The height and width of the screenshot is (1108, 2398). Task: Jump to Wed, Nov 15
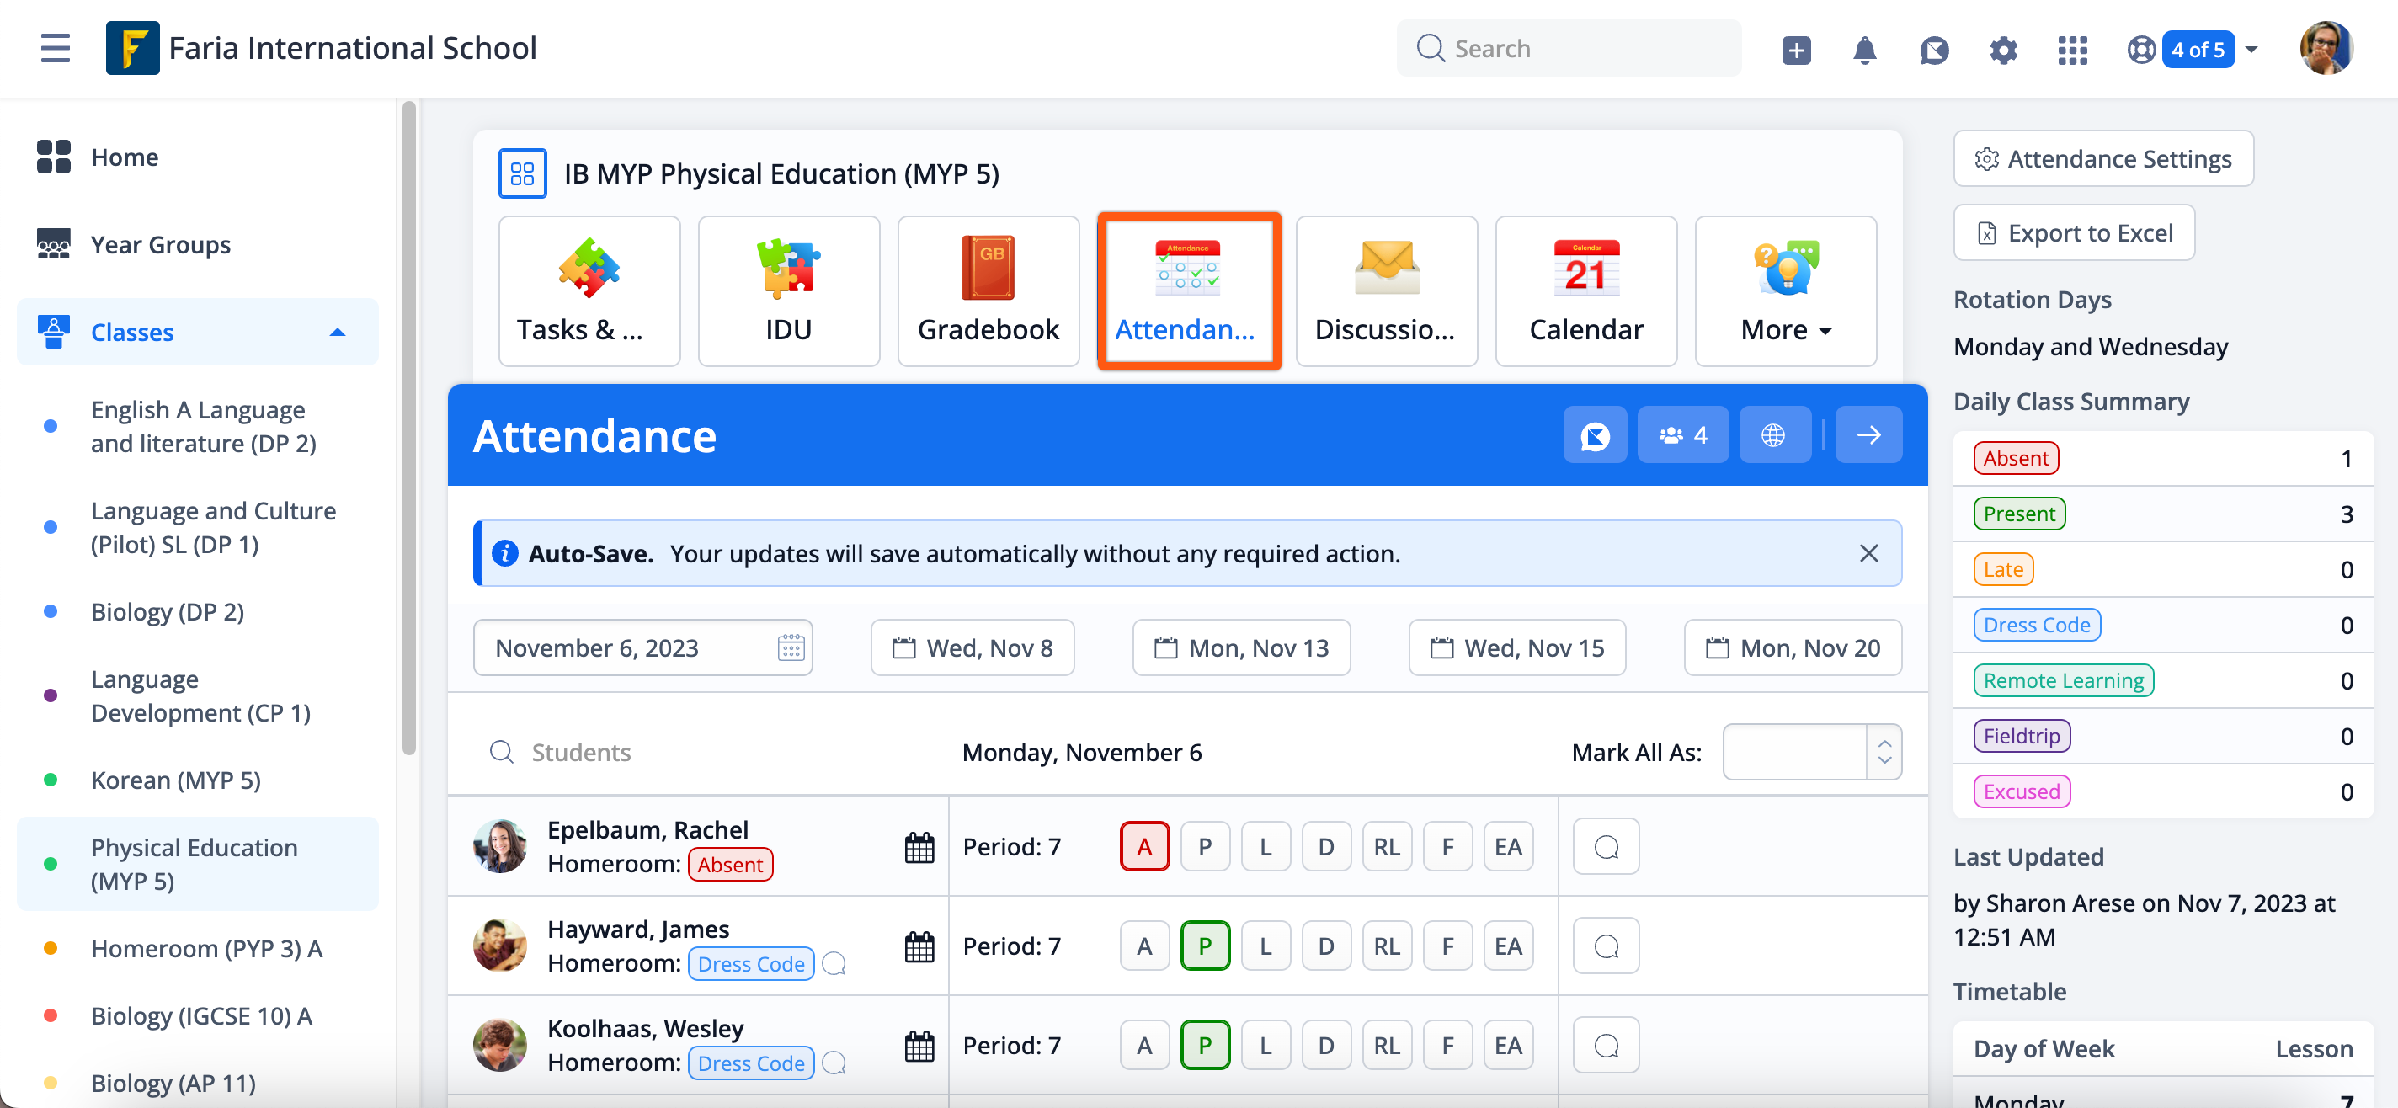pos(1516,648)
